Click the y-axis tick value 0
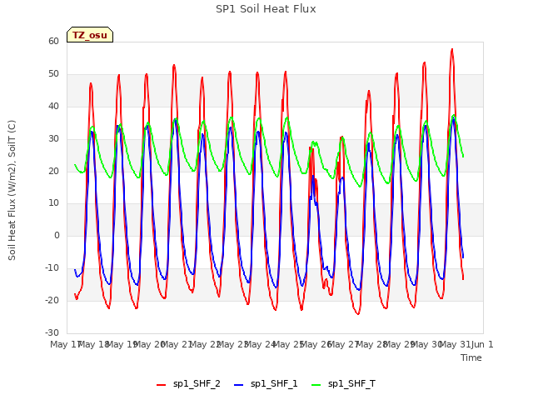The image size is (533, 400). point(57,235)
